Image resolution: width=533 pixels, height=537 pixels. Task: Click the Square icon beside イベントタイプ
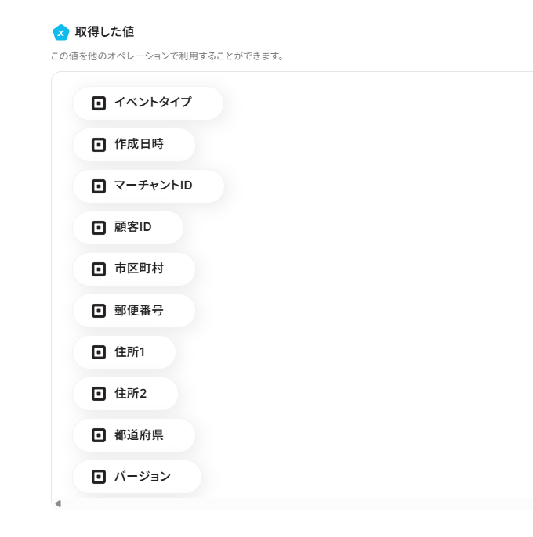point(99,103)
